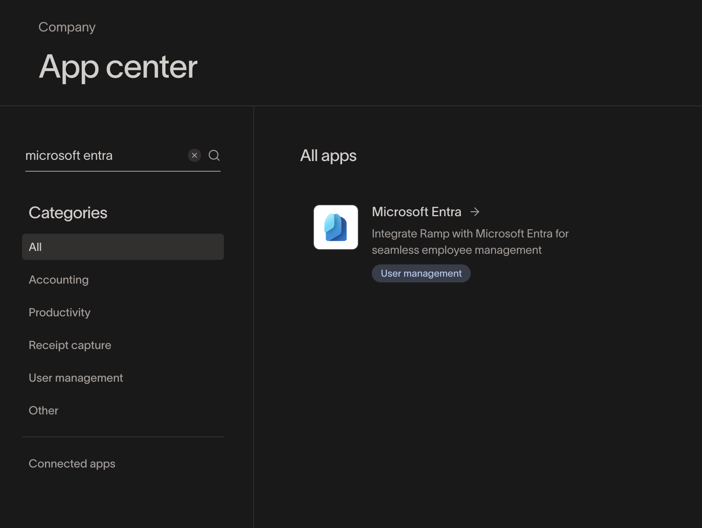Click the Microsoft Entra app logo

pyautogui.click(x=336, y=227)
